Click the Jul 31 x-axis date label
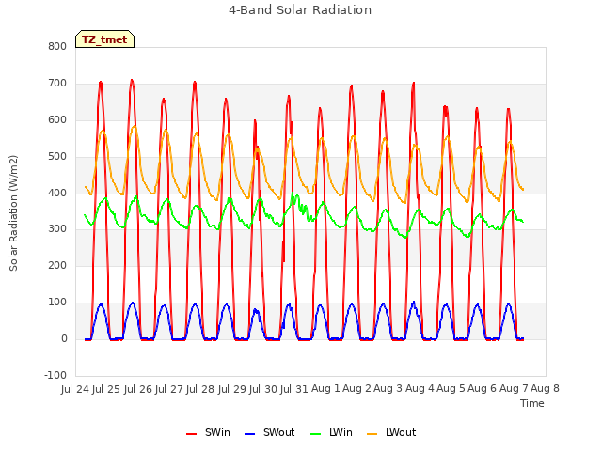The width and height of the screenshot is (602, 451). tap(294, 389)
